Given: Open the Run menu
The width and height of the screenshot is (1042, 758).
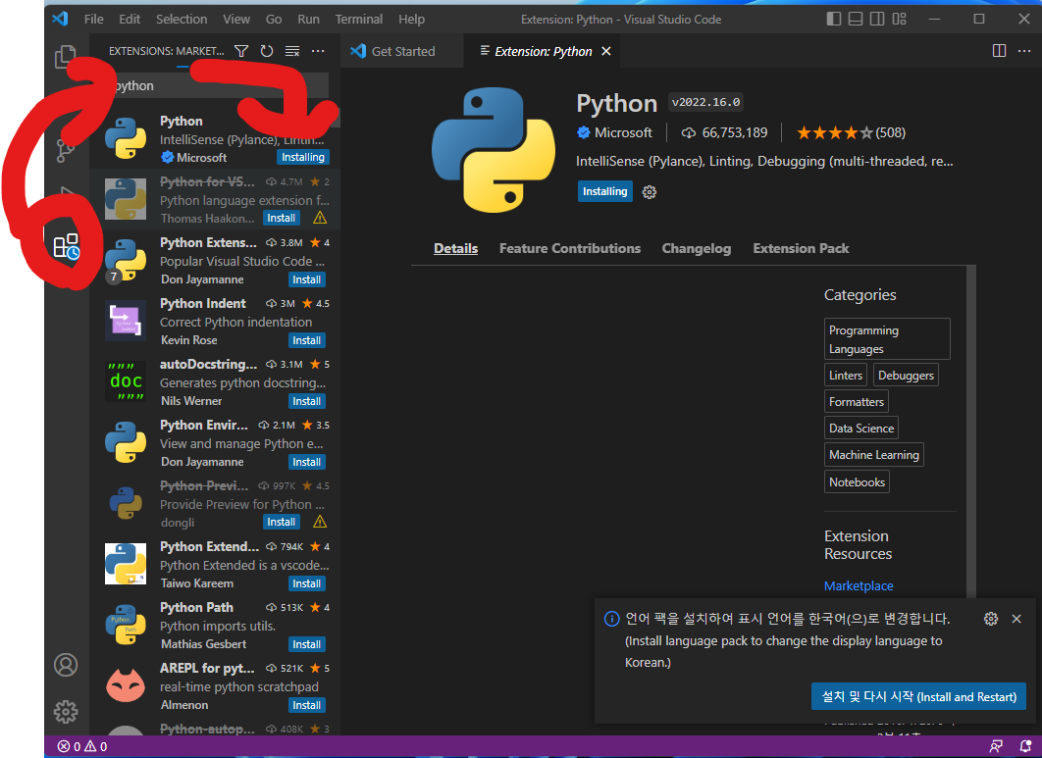Looking at the screenshot, I should (x=308, y=20).
